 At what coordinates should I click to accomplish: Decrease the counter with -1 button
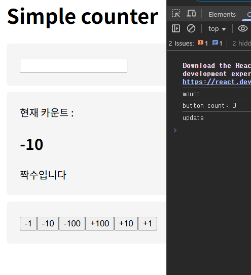(28, 223)
